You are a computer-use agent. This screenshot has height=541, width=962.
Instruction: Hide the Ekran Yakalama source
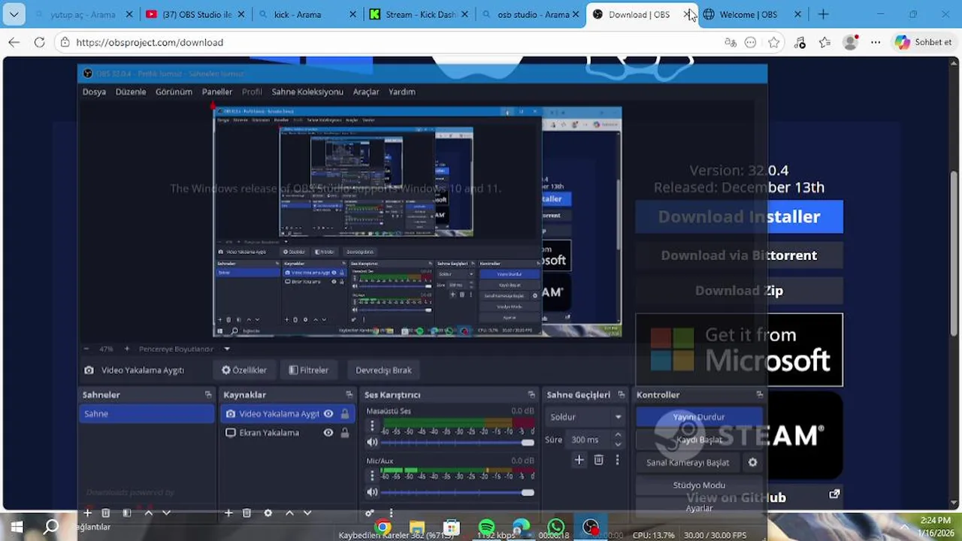pos(328,432)
